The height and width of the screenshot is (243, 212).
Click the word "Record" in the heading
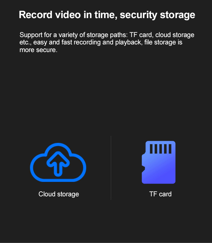36,15
